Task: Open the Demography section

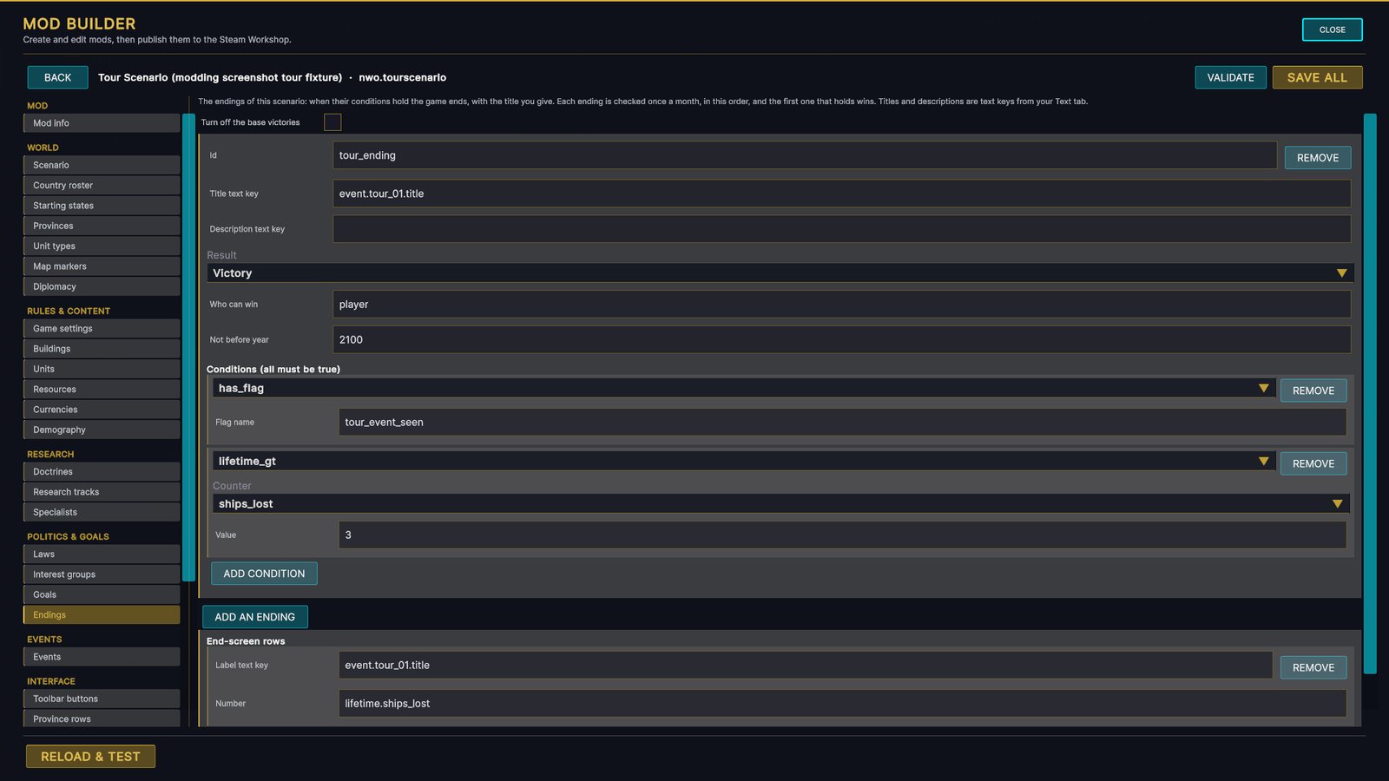Action: 102,430
